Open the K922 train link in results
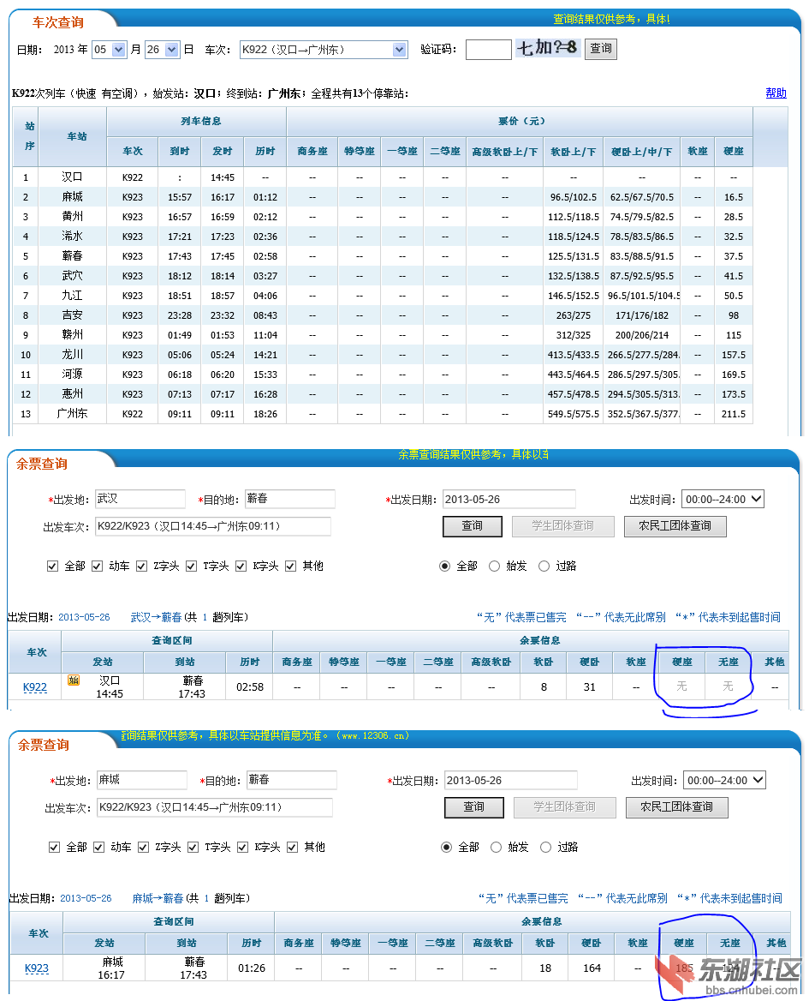This screenshot has height=1001, width=809. click(35, 687)
